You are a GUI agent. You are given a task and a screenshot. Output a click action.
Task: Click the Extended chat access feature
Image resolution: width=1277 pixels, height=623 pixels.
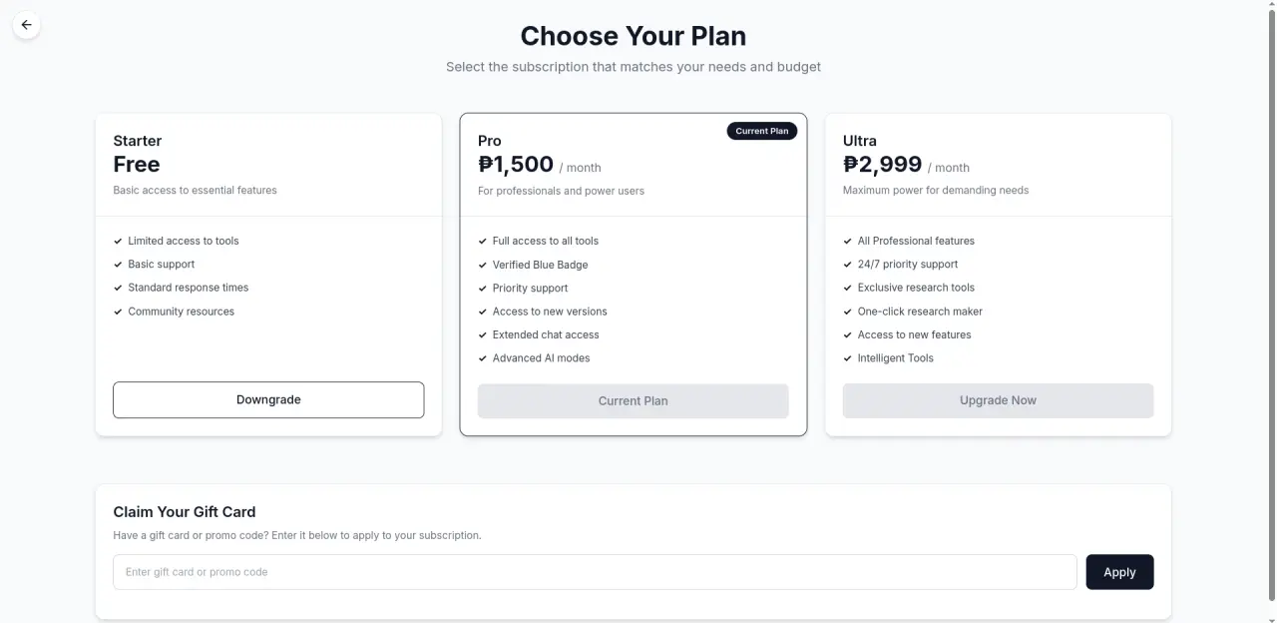pyautogui.click(x=546, y=334)
